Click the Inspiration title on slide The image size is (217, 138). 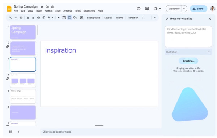click(x=60, y=50)
